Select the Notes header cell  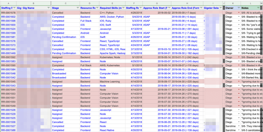tap(251, 8)
